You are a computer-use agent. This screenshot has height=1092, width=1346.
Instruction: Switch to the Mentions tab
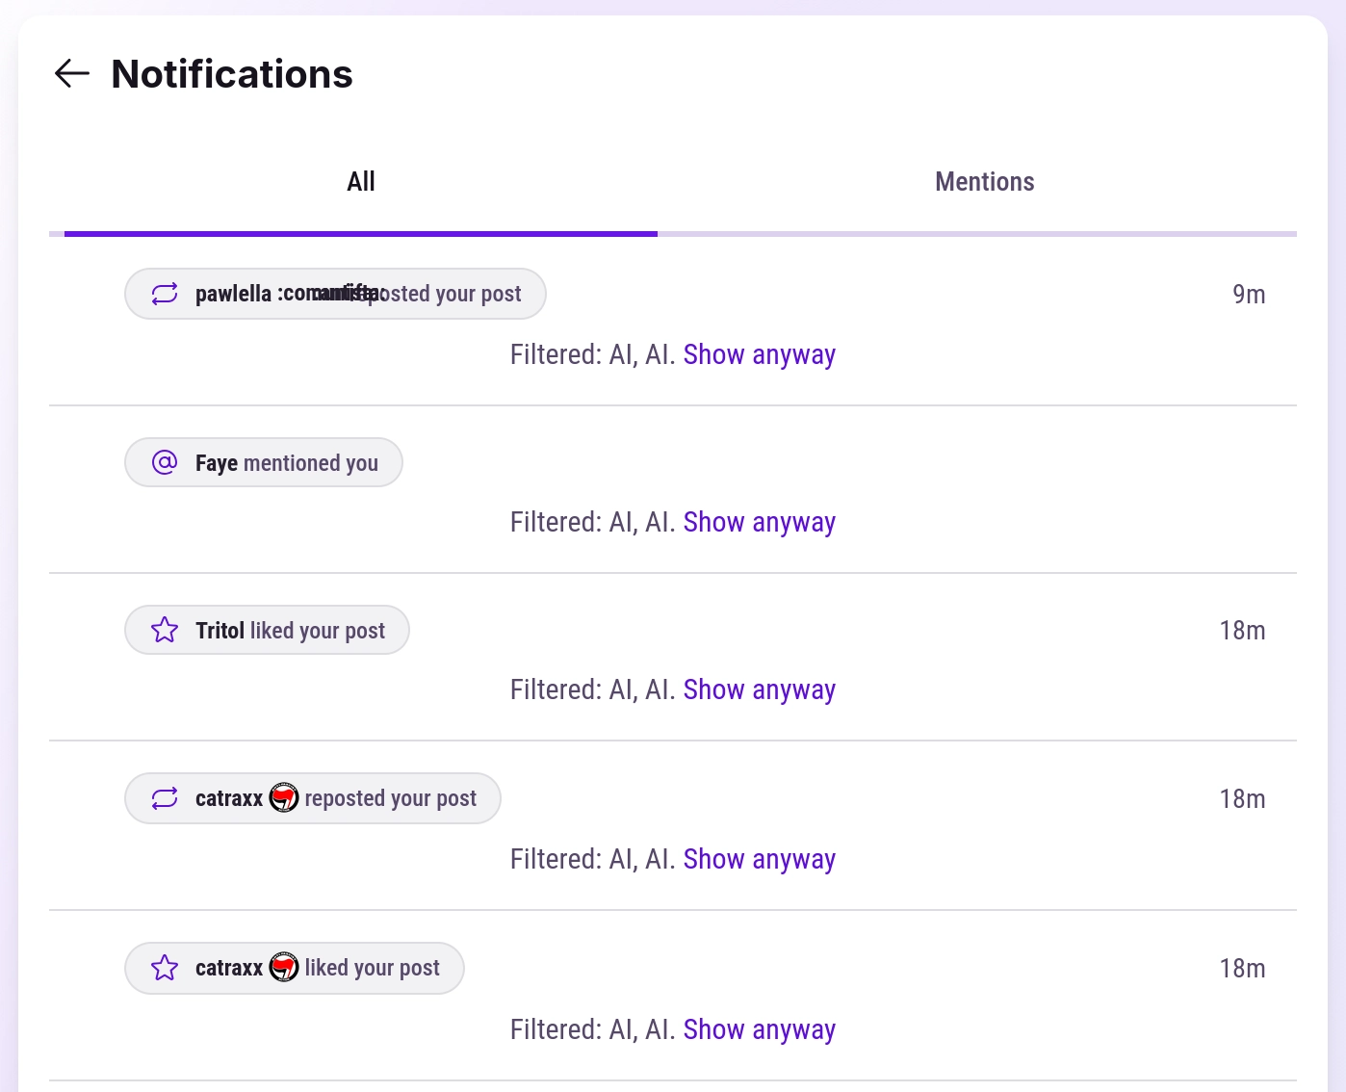tap(984, 181)
